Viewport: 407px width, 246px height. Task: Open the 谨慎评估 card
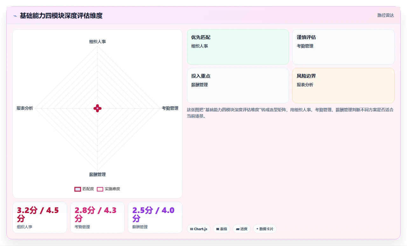click(x=343, y=47)
